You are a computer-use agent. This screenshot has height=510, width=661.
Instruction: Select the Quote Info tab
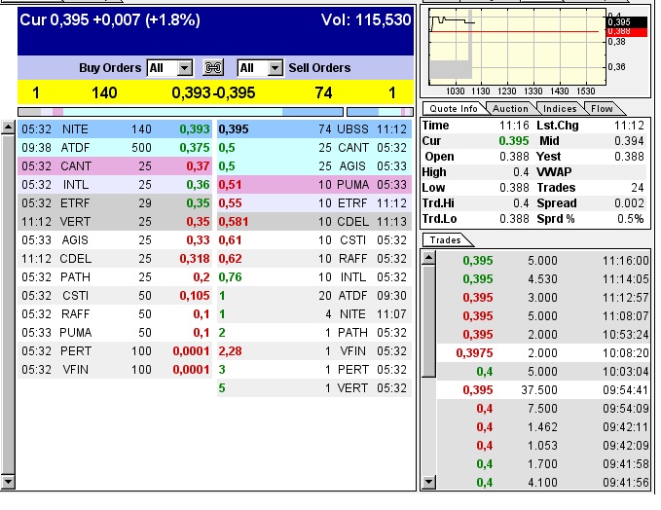pos(454,109)
